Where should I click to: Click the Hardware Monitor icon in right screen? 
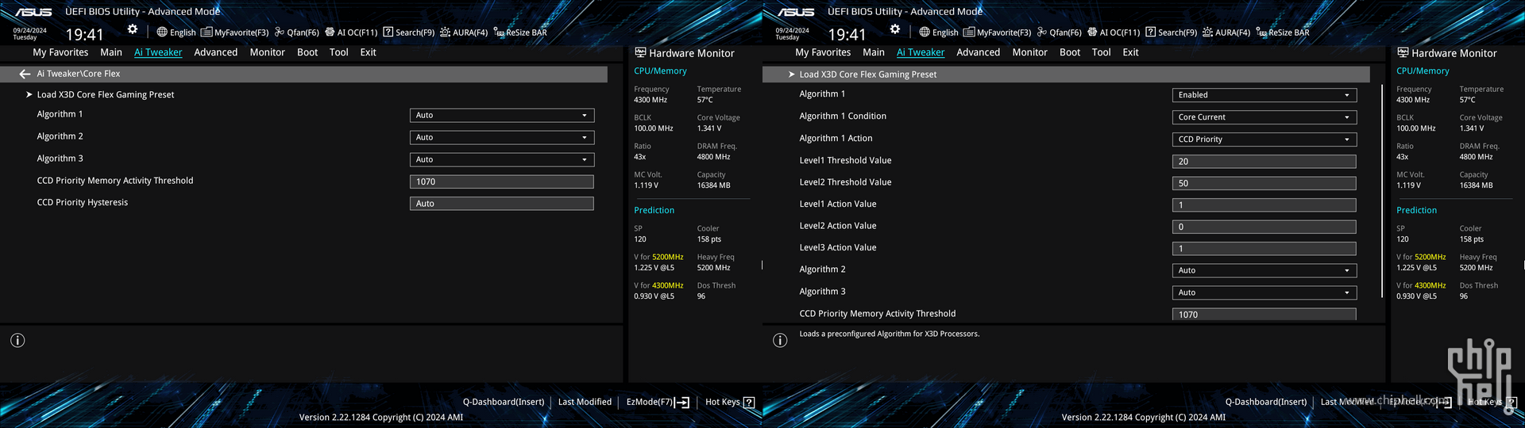[x=1403, y=53]
